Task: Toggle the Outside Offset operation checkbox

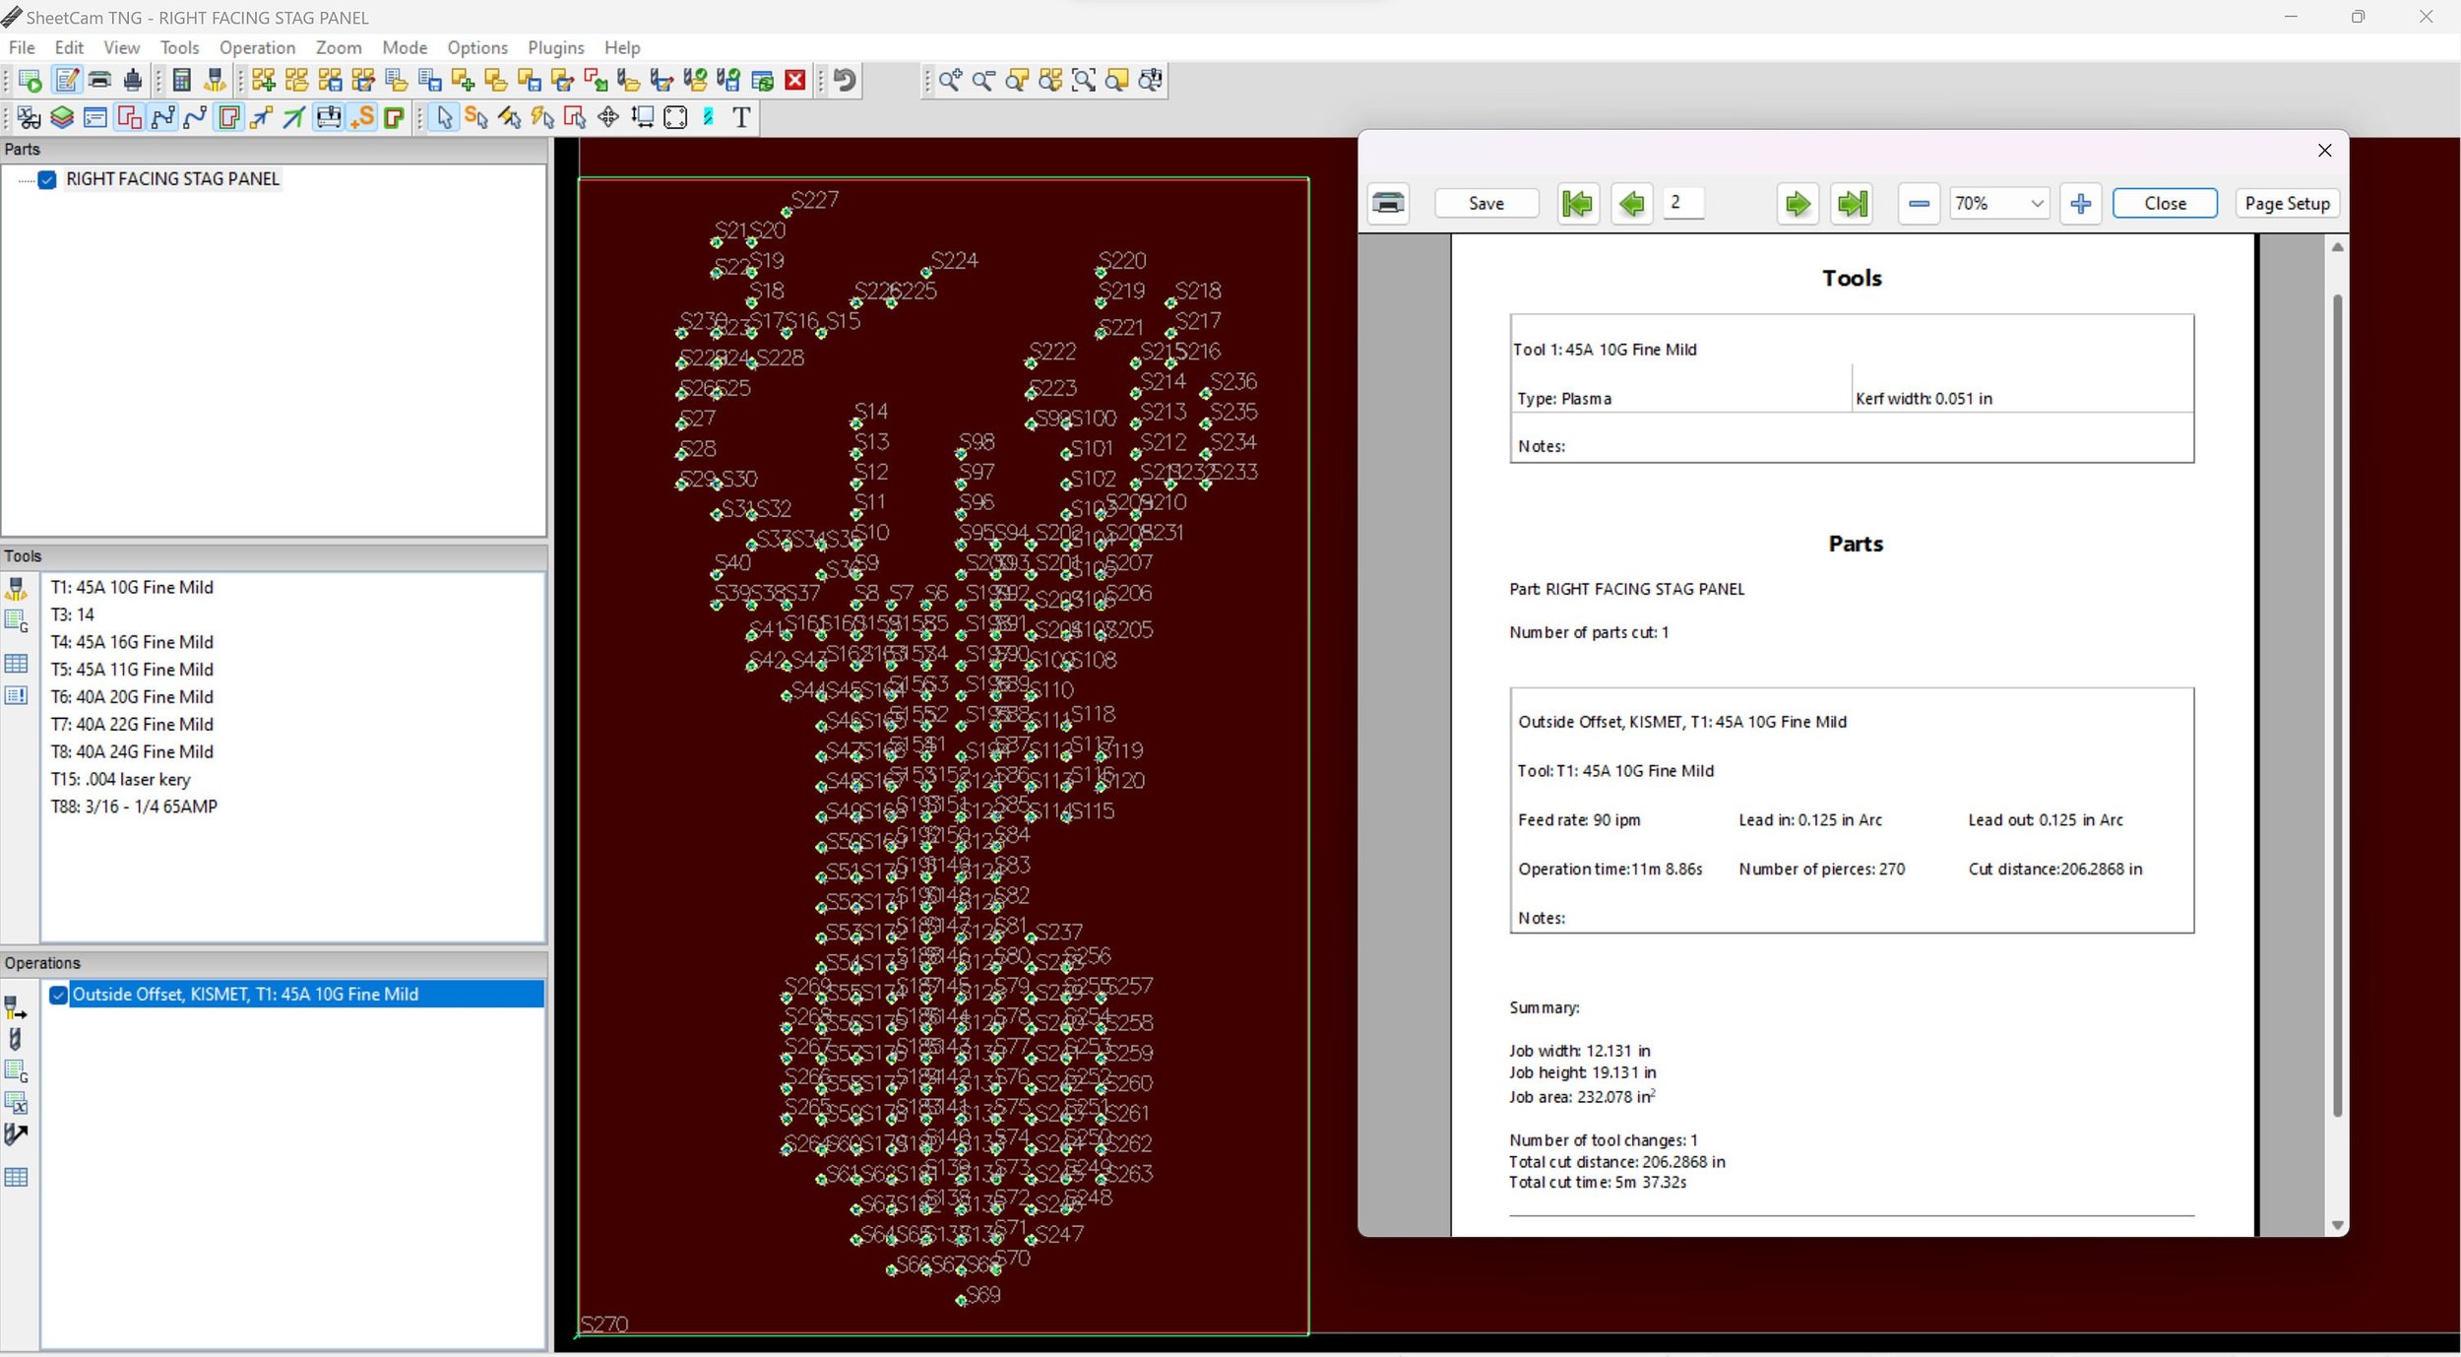Action: tap(58, 995)
